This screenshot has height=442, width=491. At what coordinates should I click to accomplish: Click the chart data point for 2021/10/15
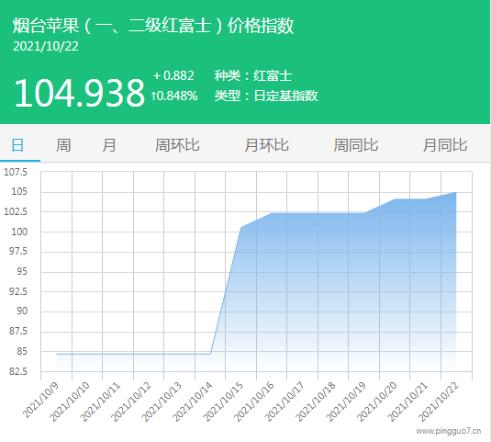coord(240,227)
